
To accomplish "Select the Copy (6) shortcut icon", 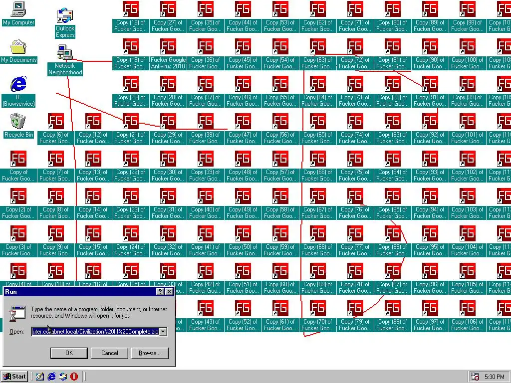I will [x=56, y=129].
